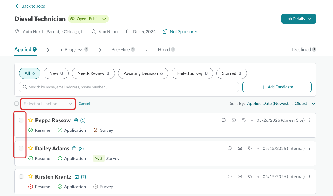
Task: Add tag to Dailey Adams
Action: [250, 148]
